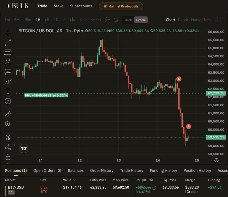The height and width of the screenshot is (197, 228).
Task: Toggle magnet mode snapping
Action: coord(8,137)
